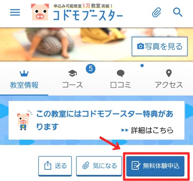Switch to the コース tab

(73, 79)
